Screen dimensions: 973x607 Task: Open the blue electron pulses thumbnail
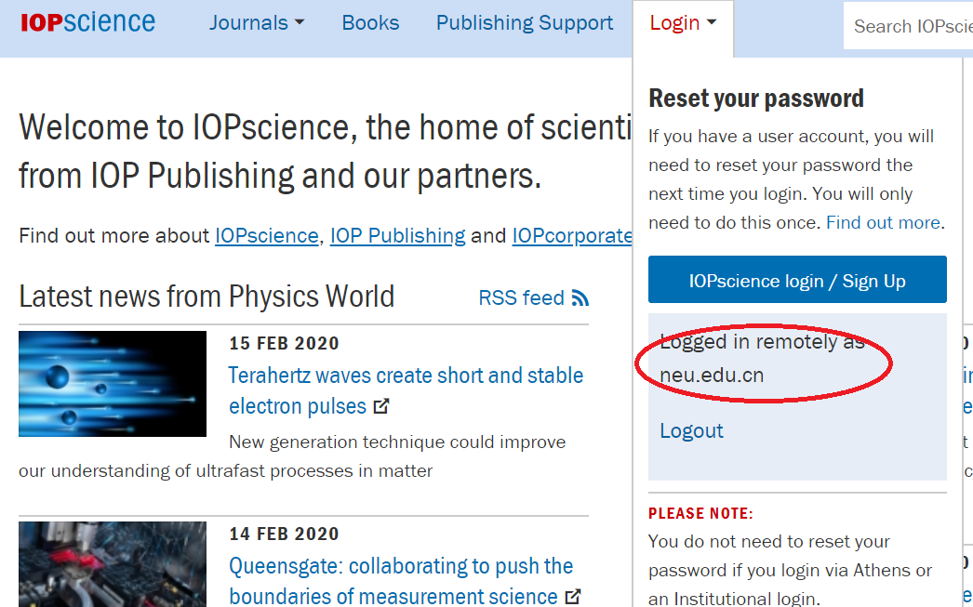113,384
